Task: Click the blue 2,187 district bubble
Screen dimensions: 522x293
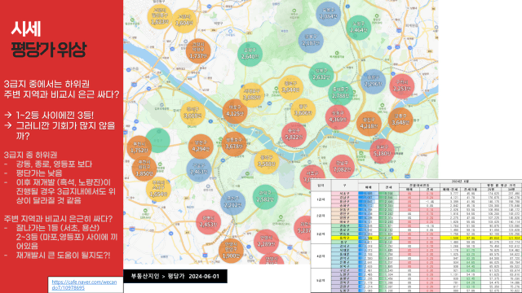Action: click(311, 41)
